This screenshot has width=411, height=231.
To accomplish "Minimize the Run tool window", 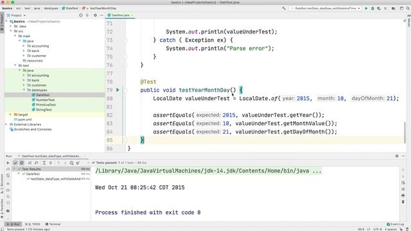I will point(403,156).
